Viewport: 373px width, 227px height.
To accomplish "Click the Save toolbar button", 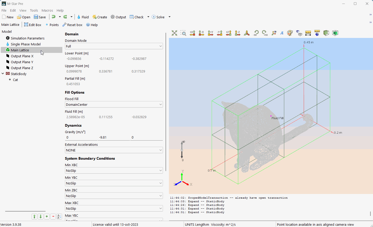I will tap(40, 17).
